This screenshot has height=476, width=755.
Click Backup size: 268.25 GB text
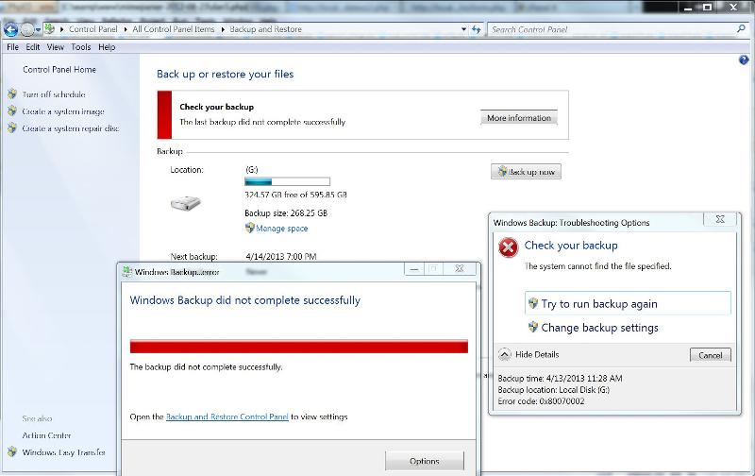286,212
